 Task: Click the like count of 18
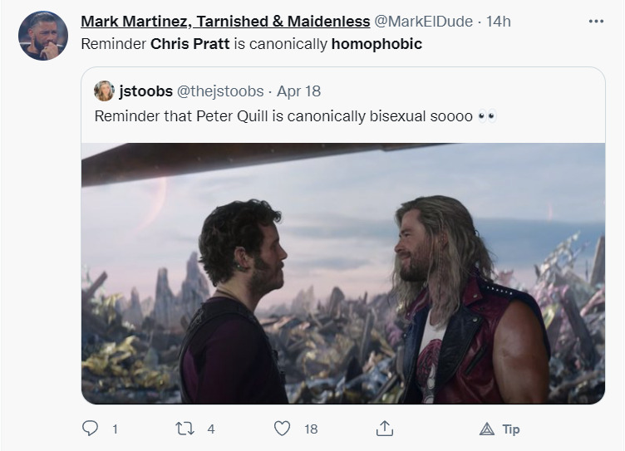coord(311,429)
